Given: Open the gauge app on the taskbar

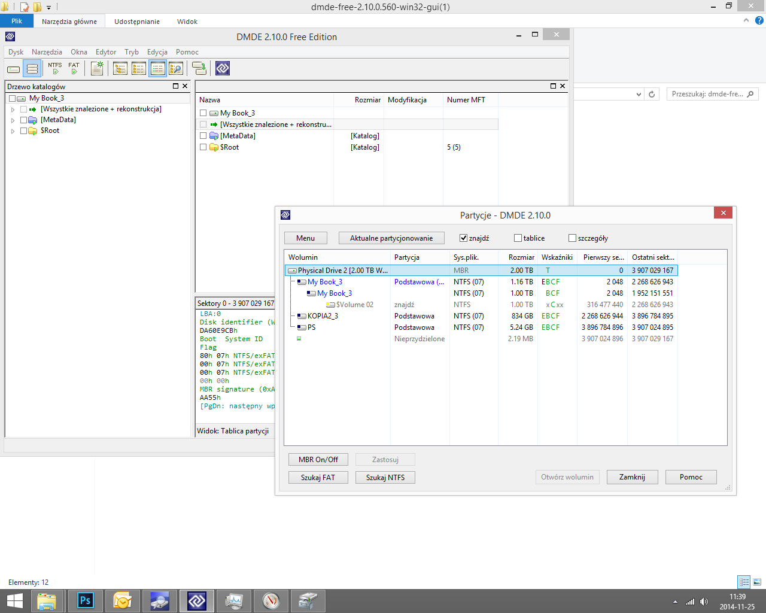Looking at the screenshot, I should [271, 600].
